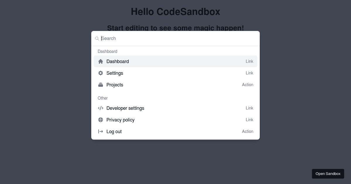The width and height of the screenshot is (351, 184).
Task: Click the Open Sandbox button
Action: (328, 173)
